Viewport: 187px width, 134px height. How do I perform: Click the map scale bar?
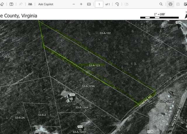click(160, 17)
